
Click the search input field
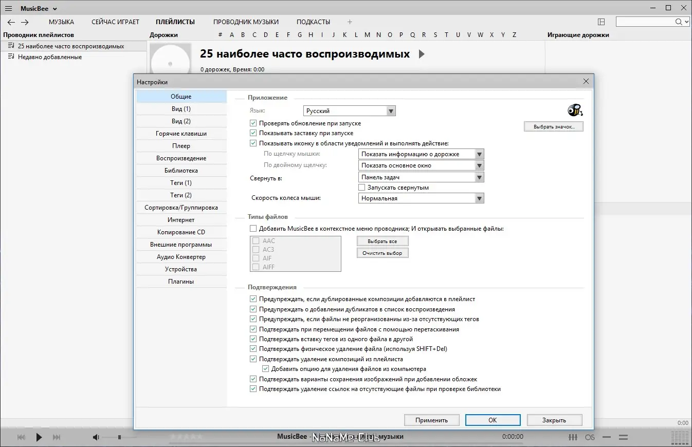(645, 22)
